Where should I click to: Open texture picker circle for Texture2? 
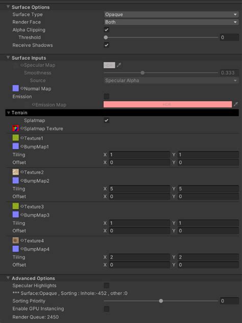pyautogui.click(x=22, y=172)
